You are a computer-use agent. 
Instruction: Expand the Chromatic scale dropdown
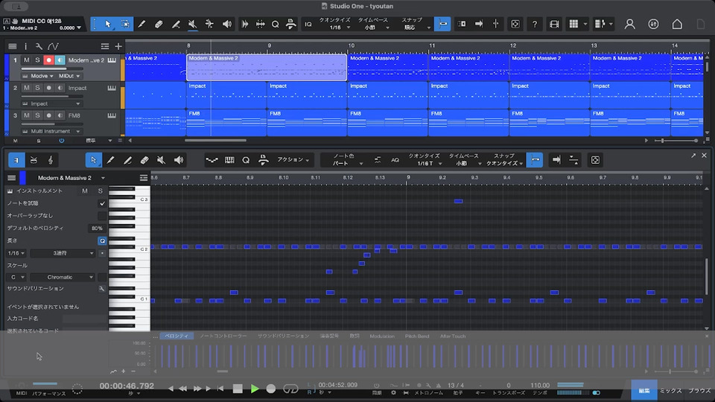coord(63,277)
